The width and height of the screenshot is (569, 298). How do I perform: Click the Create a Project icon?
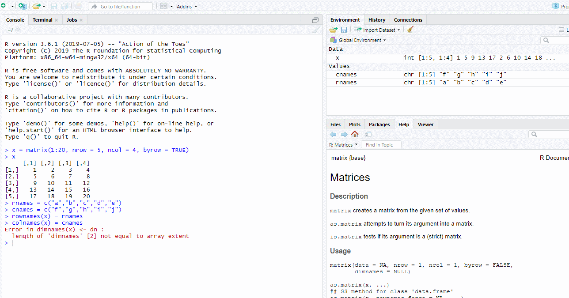(x=22, y=6)
